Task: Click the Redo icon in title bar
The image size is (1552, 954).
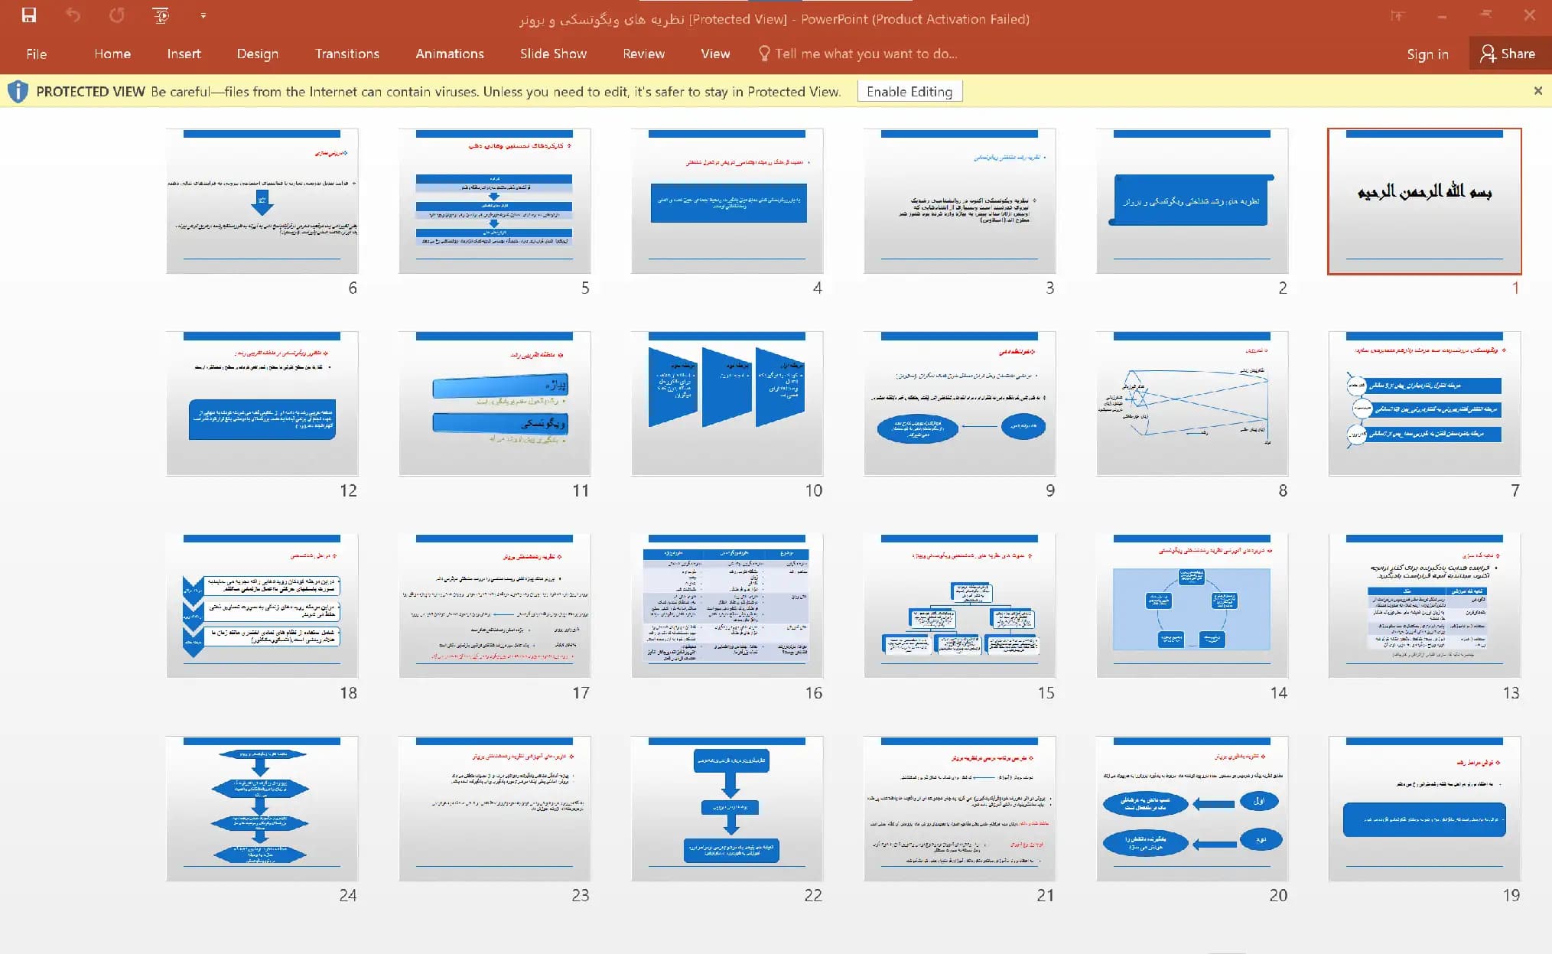Action: coord(116,15)
